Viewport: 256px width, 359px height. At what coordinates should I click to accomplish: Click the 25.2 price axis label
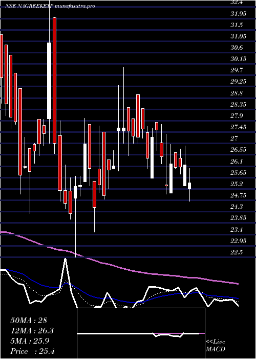pos(237,184)
